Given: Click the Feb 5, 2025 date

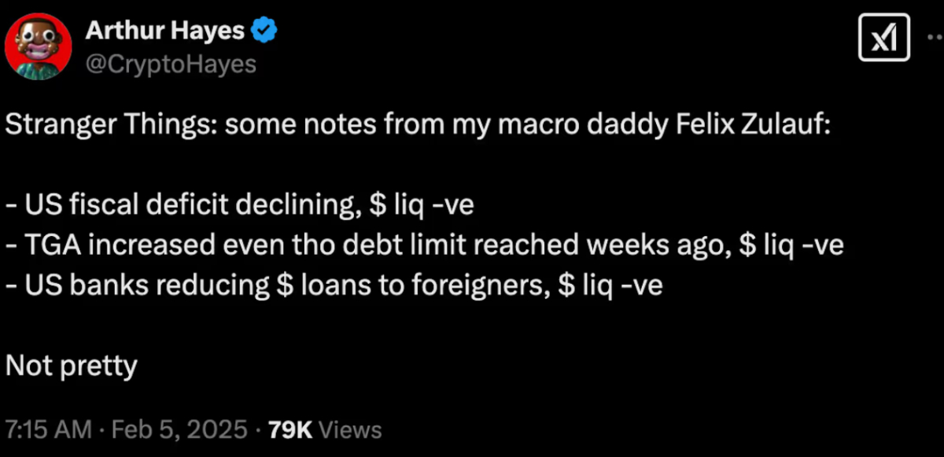Looking at the screenshot, I should click(180, 430).
